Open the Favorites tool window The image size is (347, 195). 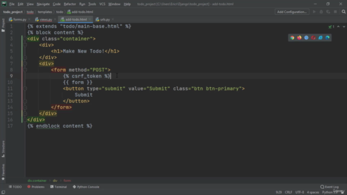click(3, 172)
